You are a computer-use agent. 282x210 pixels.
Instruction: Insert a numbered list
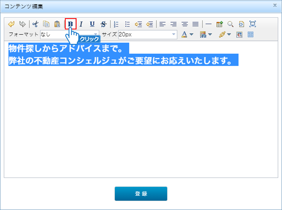(x=116, y=24)
